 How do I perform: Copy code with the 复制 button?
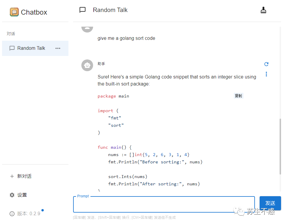point(238,96)
